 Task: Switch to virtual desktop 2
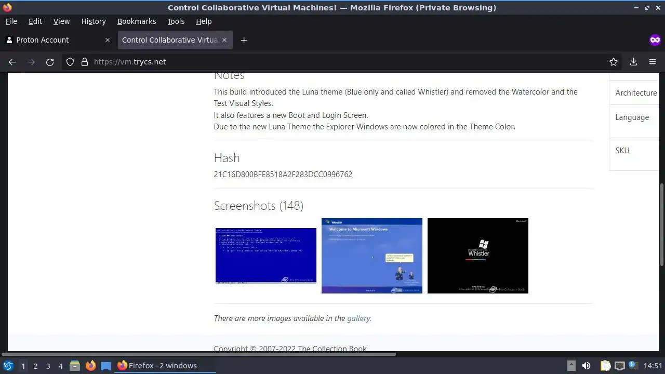[35, 366]
